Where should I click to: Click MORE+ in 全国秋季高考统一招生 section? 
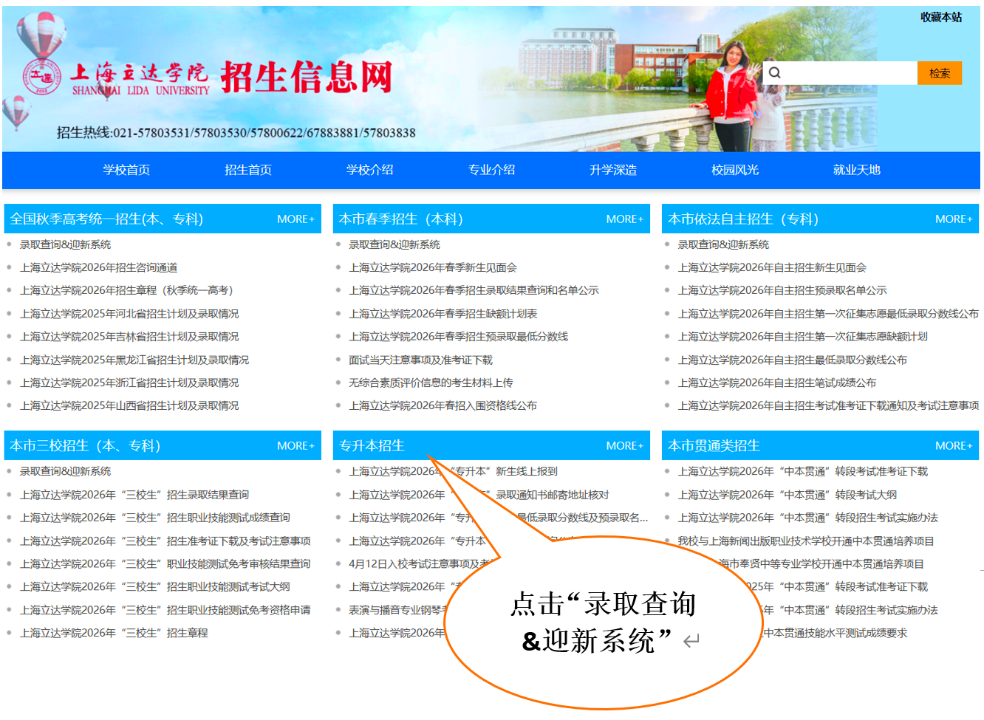tap(295, 219)
